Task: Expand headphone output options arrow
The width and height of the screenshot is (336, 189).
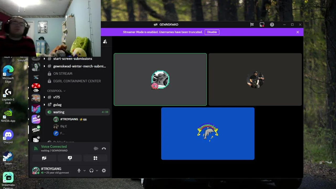Action: click(97, 171)
